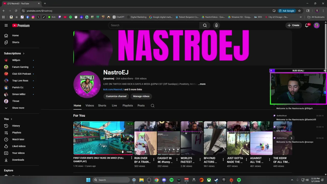Open Discord from the taskbar
This screenshot has width=327, height=184.
pos(164,180)
